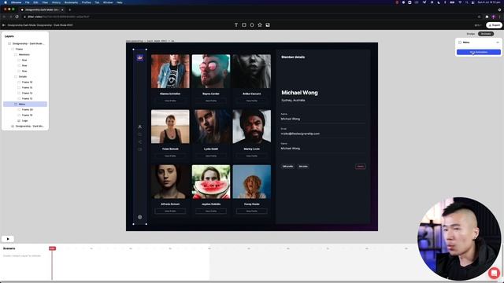
Task: Open the Window menu
Action: [x=108, y=2]
